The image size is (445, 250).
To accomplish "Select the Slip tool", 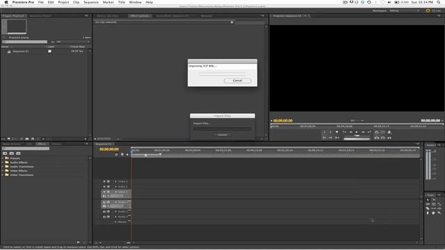I will click(433, 208).
